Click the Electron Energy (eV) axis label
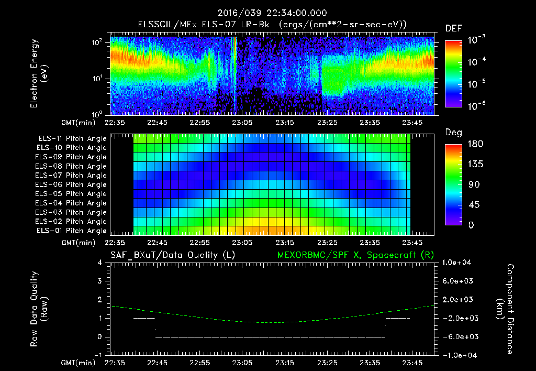The height and width of the screenshot is (371, 536). [39, 73]
